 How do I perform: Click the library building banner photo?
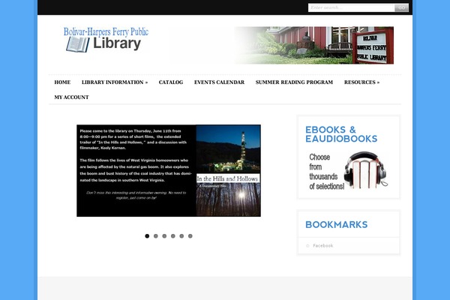(x=314, y=45)
